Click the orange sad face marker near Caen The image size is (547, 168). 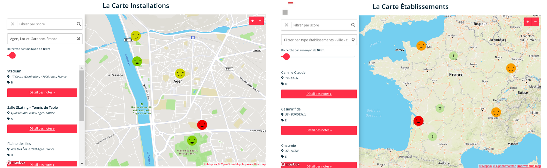421,46
